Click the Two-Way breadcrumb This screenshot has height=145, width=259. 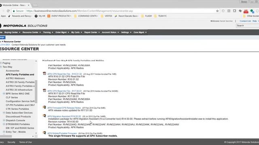(x=61, y=60)
